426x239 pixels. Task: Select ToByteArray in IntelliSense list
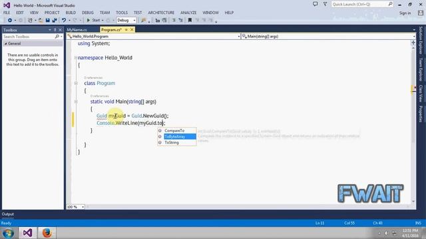click(x=177, y=137)
